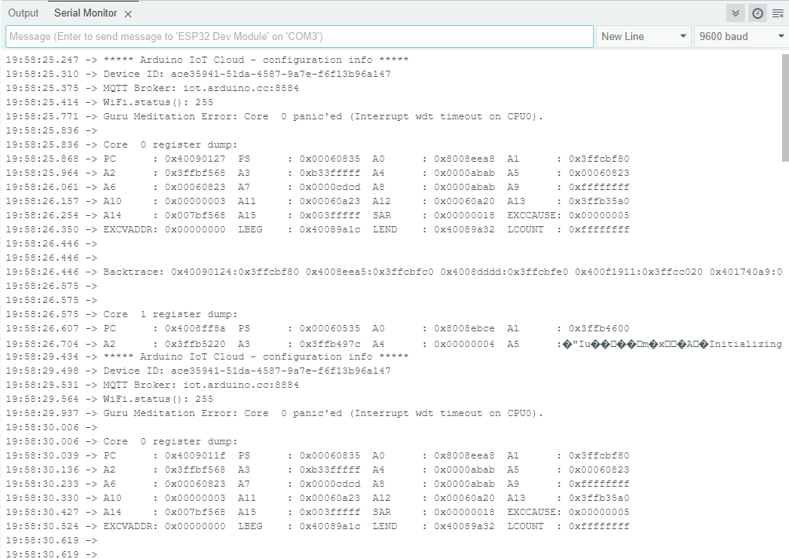
Task: Clear the serial monitor output
Action: 779,13
